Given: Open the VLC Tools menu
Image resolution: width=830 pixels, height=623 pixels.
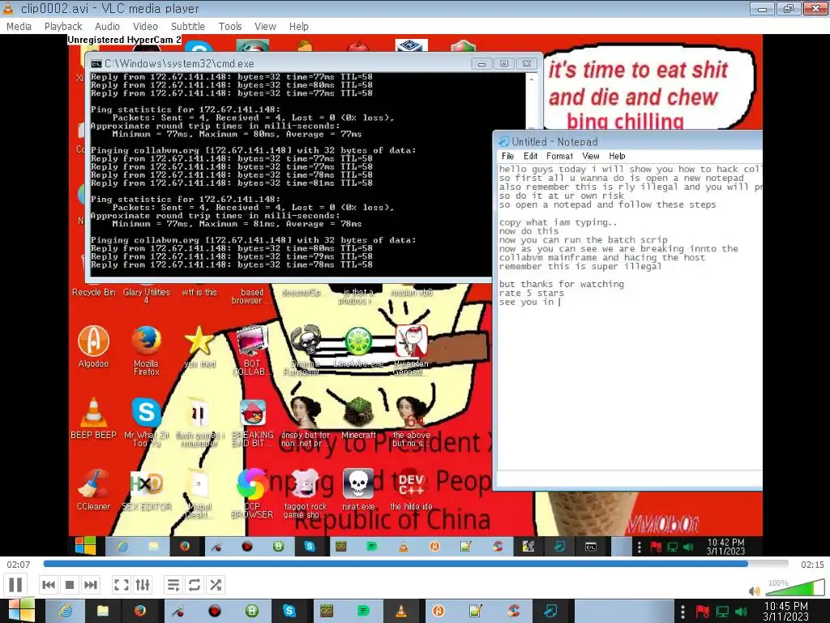Looking at the screenshot, I should coord(229,27).
